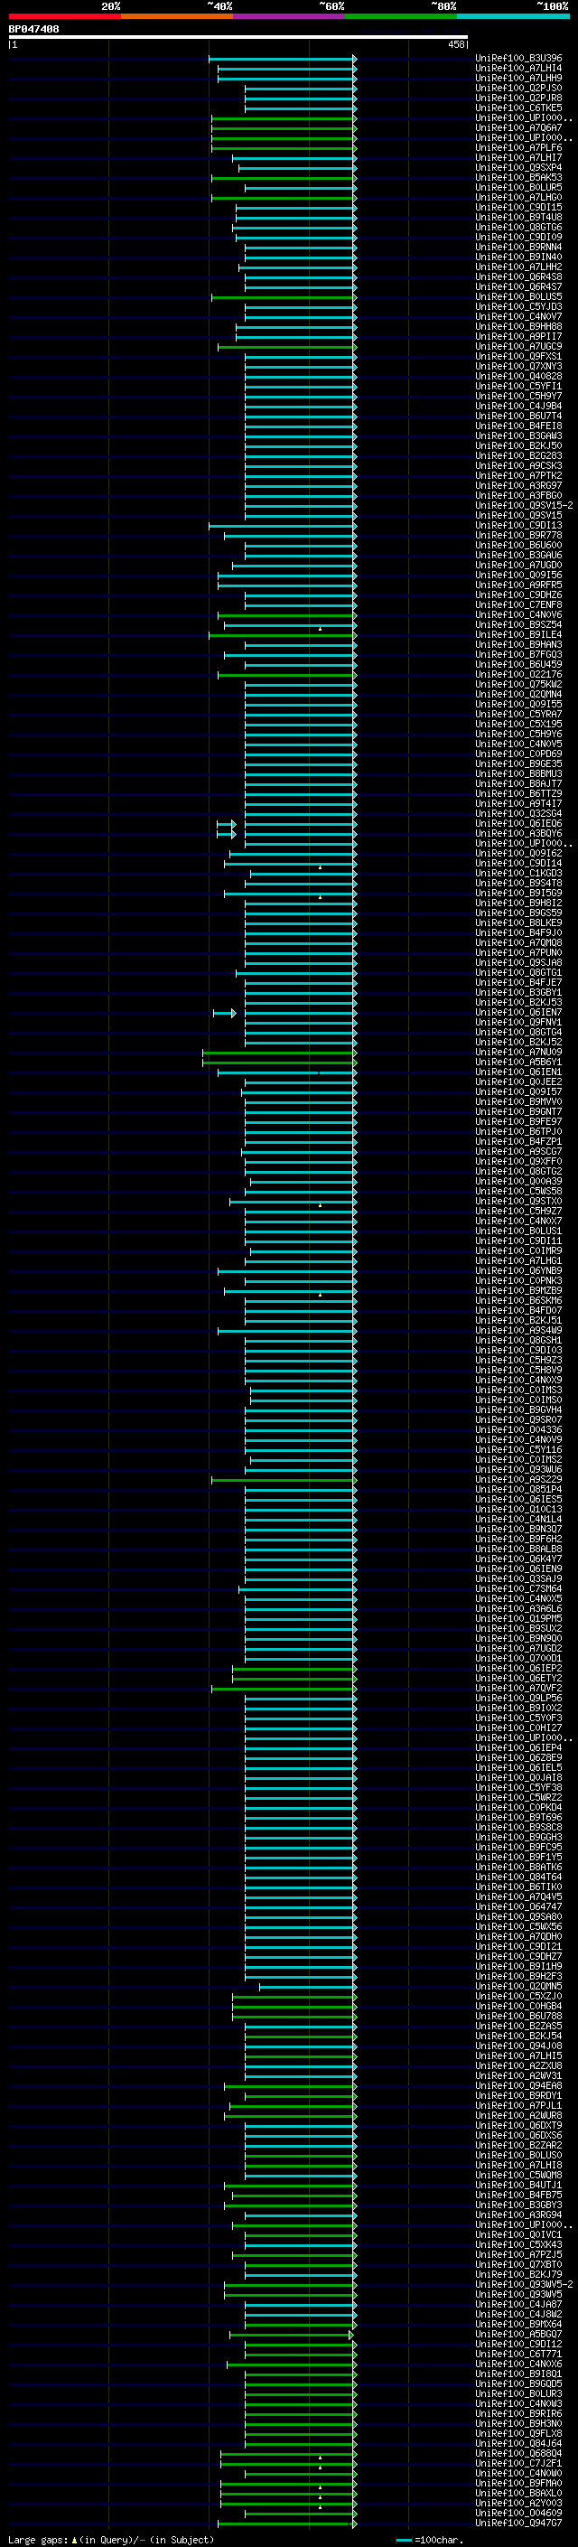Screen dimensions: 578x2547
Task: Select the UniRef100_A7NU09 label
Action: (x=518, y=1052)
